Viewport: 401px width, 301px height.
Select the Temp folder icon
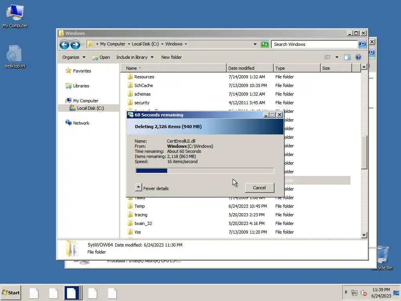pyautogui.click(x=130, y=206)
